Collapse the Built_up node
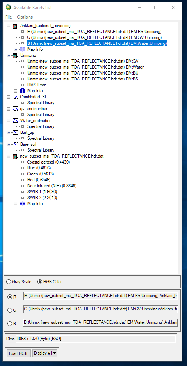 point(9,133)
